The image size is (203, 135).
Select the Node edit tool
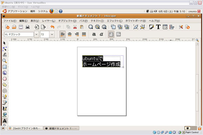(5, 49)
